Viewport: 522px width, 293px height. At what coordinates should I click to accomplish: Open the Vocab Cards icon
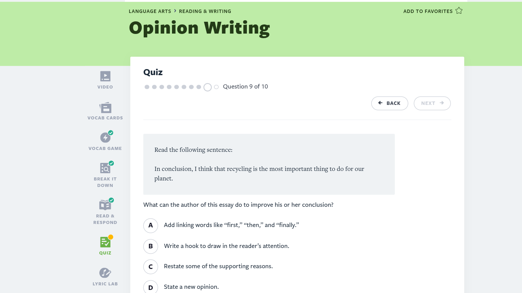(x=105, y=108)
